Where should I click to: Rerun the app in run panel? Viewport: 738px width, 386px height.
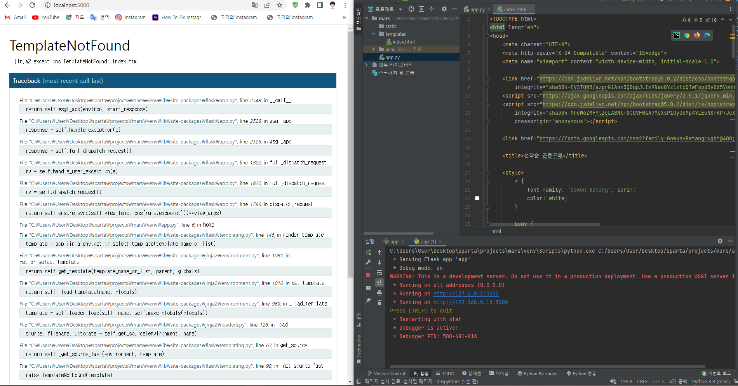pos(368,252)
